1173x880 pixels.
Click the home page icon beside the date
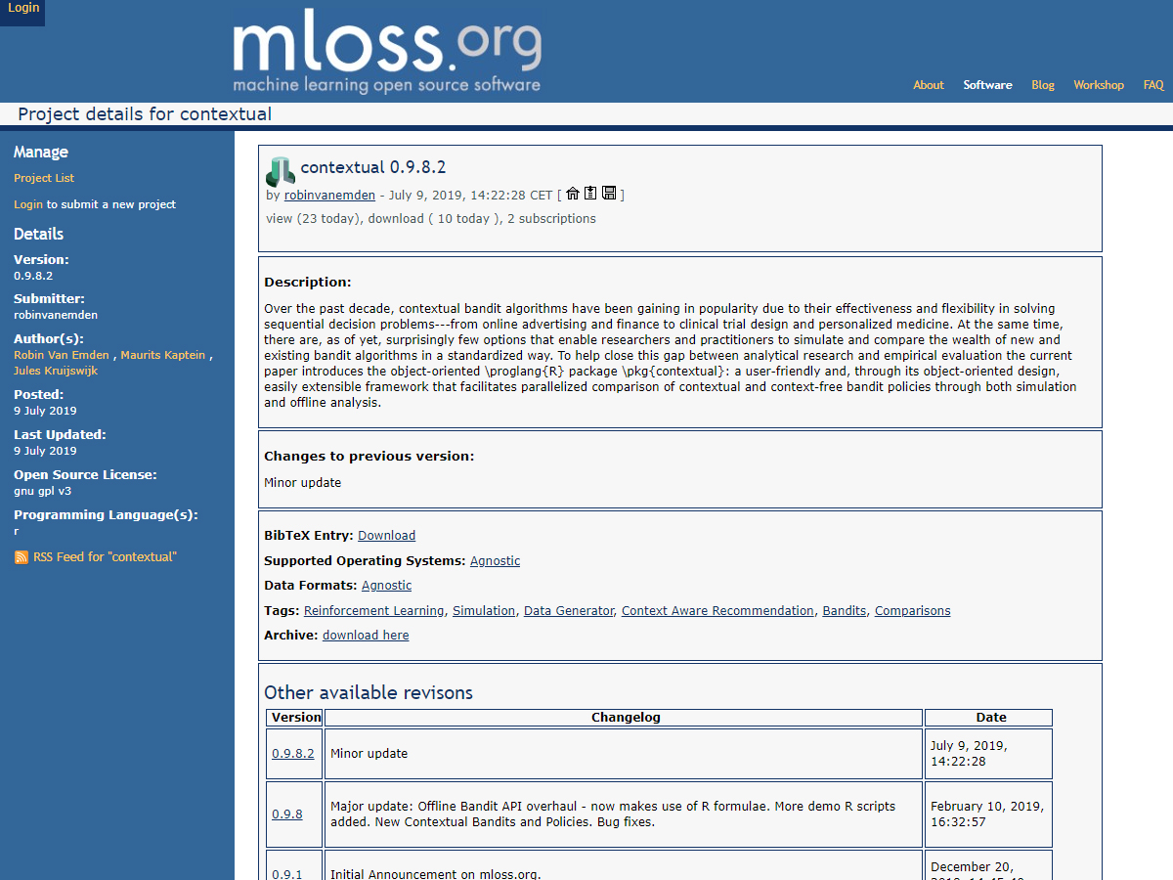573,194
